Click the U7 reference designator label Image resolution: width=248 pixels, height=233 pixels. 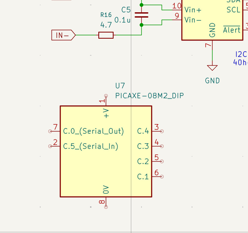[120, 86]
